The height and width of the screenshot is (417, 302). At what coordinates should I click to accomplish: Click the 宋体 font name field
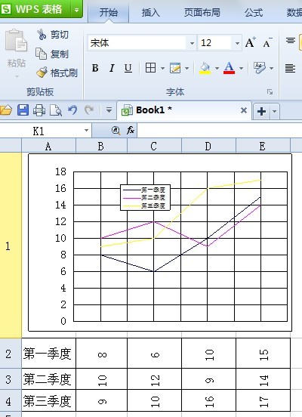click(x=137, y=43)
